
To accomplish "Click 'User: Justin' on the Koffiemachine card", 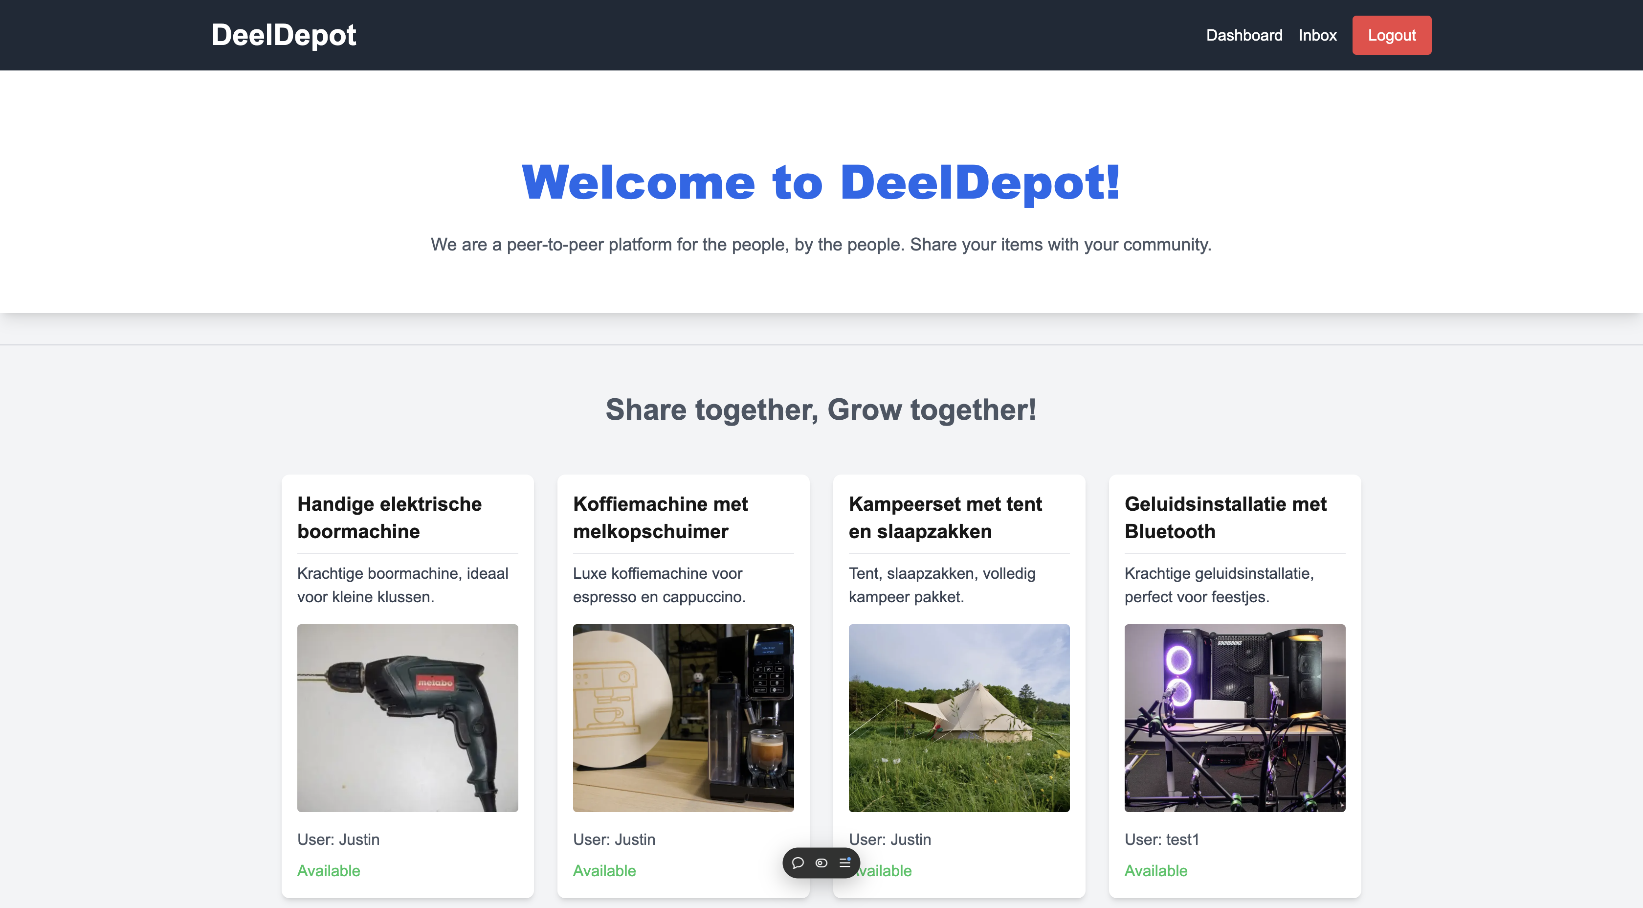I will 614,839.
